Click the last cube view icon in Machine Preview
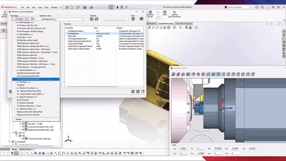This screenshot has width=286, height=161. [x=253, y=74]
